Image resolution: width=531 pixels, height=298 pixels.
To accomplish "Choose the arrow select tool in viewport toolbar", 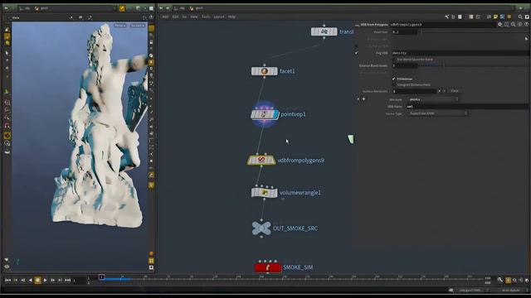I will 7,53.
